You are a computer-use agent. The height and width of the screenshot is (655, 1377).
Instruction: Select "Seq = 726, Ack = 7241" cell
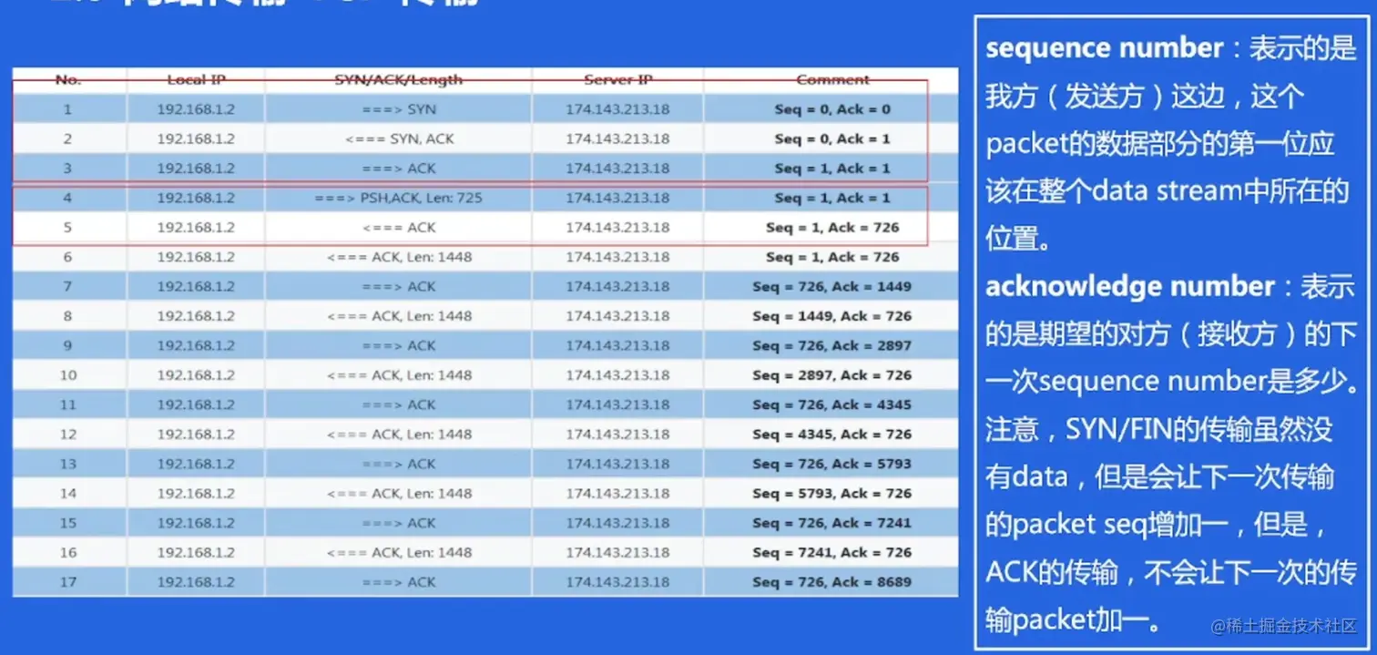pyautogui.click(x=832, y=523)
